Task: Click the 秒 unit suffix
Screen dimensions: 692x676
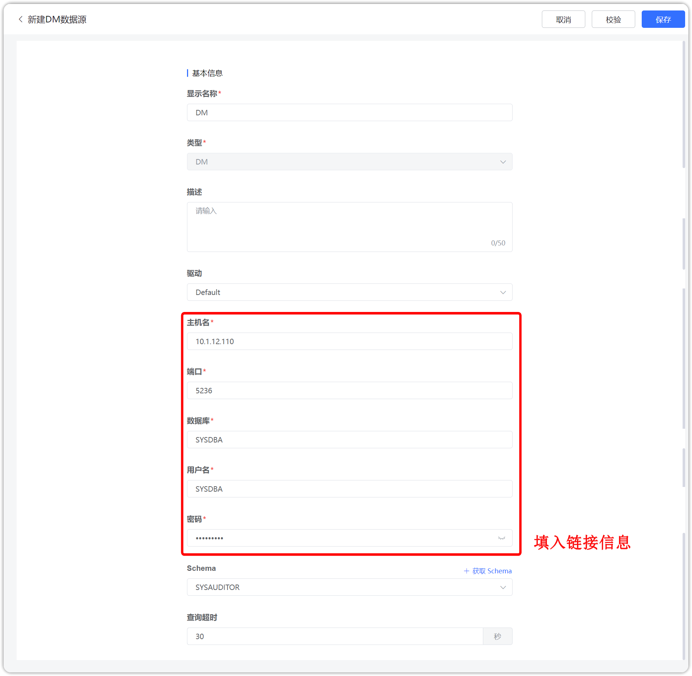Action: pyautogui.click(x=497, y=636)
